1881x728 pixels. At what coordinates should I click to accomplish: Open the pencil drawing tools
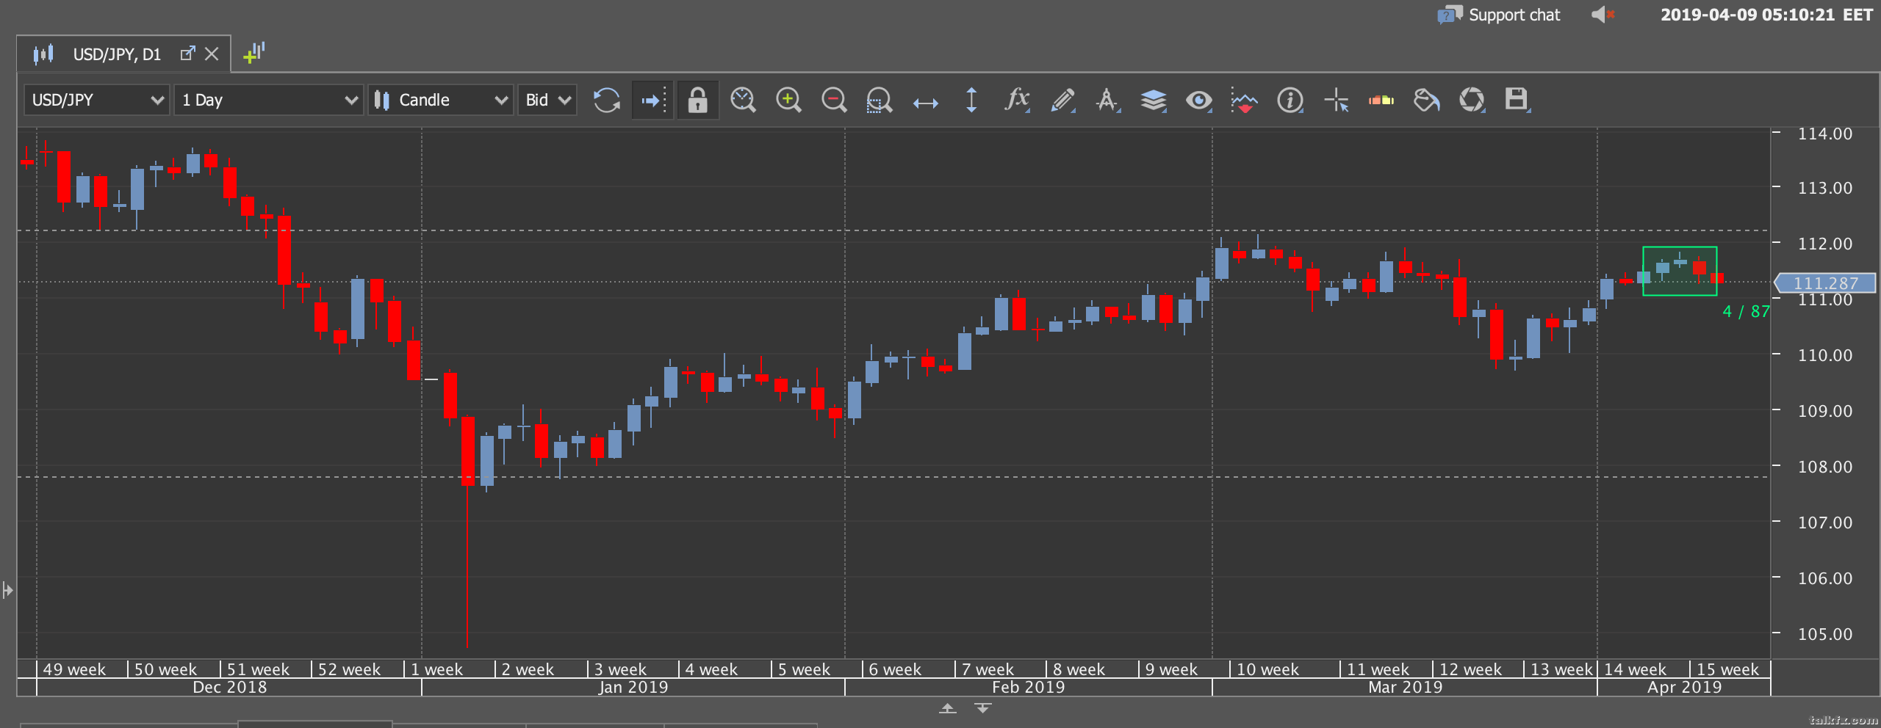tap(1062, 100)
